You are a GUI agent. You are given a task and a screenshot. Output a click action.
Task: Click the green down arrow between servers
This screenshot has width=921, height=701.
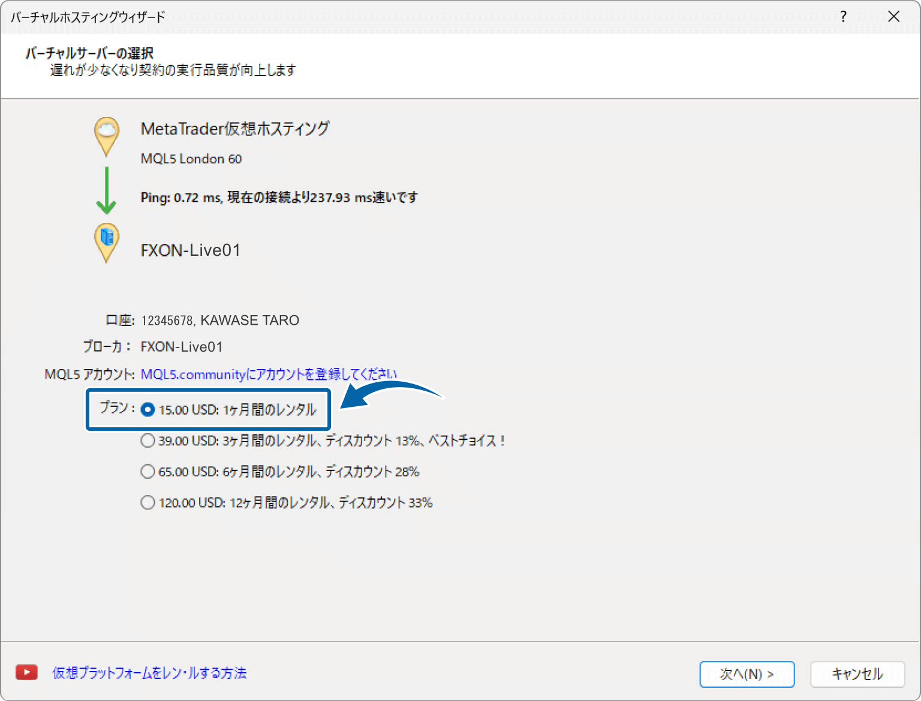[107, 191]
